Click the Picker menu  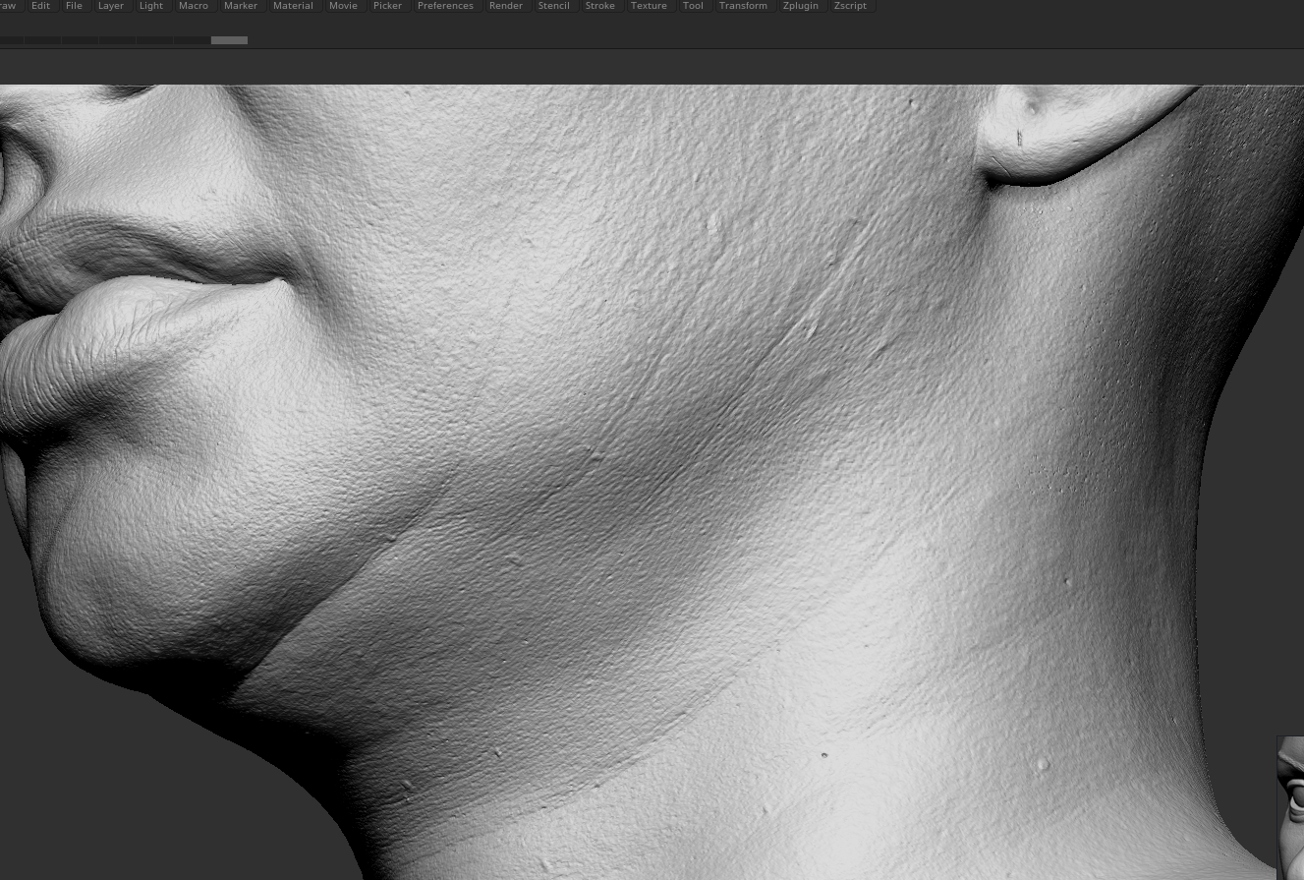(387, 6)
